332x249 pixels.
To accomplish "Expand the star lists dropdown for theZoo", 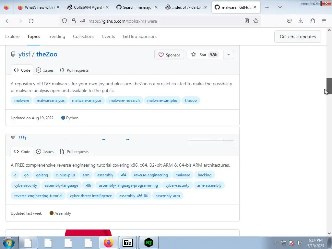I will coord(229,55).
